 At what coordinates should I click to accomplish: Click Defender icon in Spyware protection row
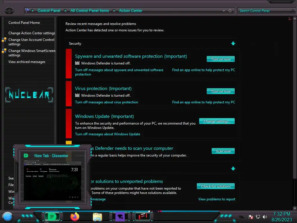[x=77, y=63]
